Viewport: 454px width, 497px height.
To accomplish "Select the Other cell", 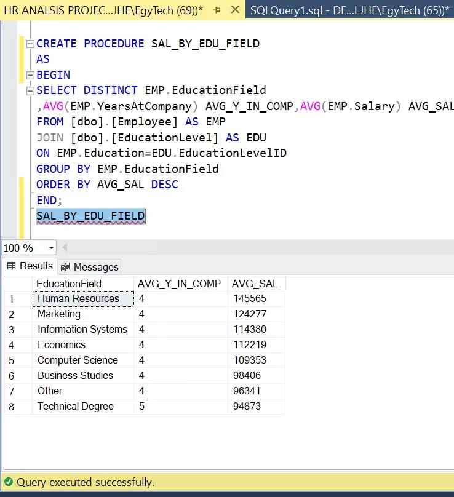I will point(83,391).
